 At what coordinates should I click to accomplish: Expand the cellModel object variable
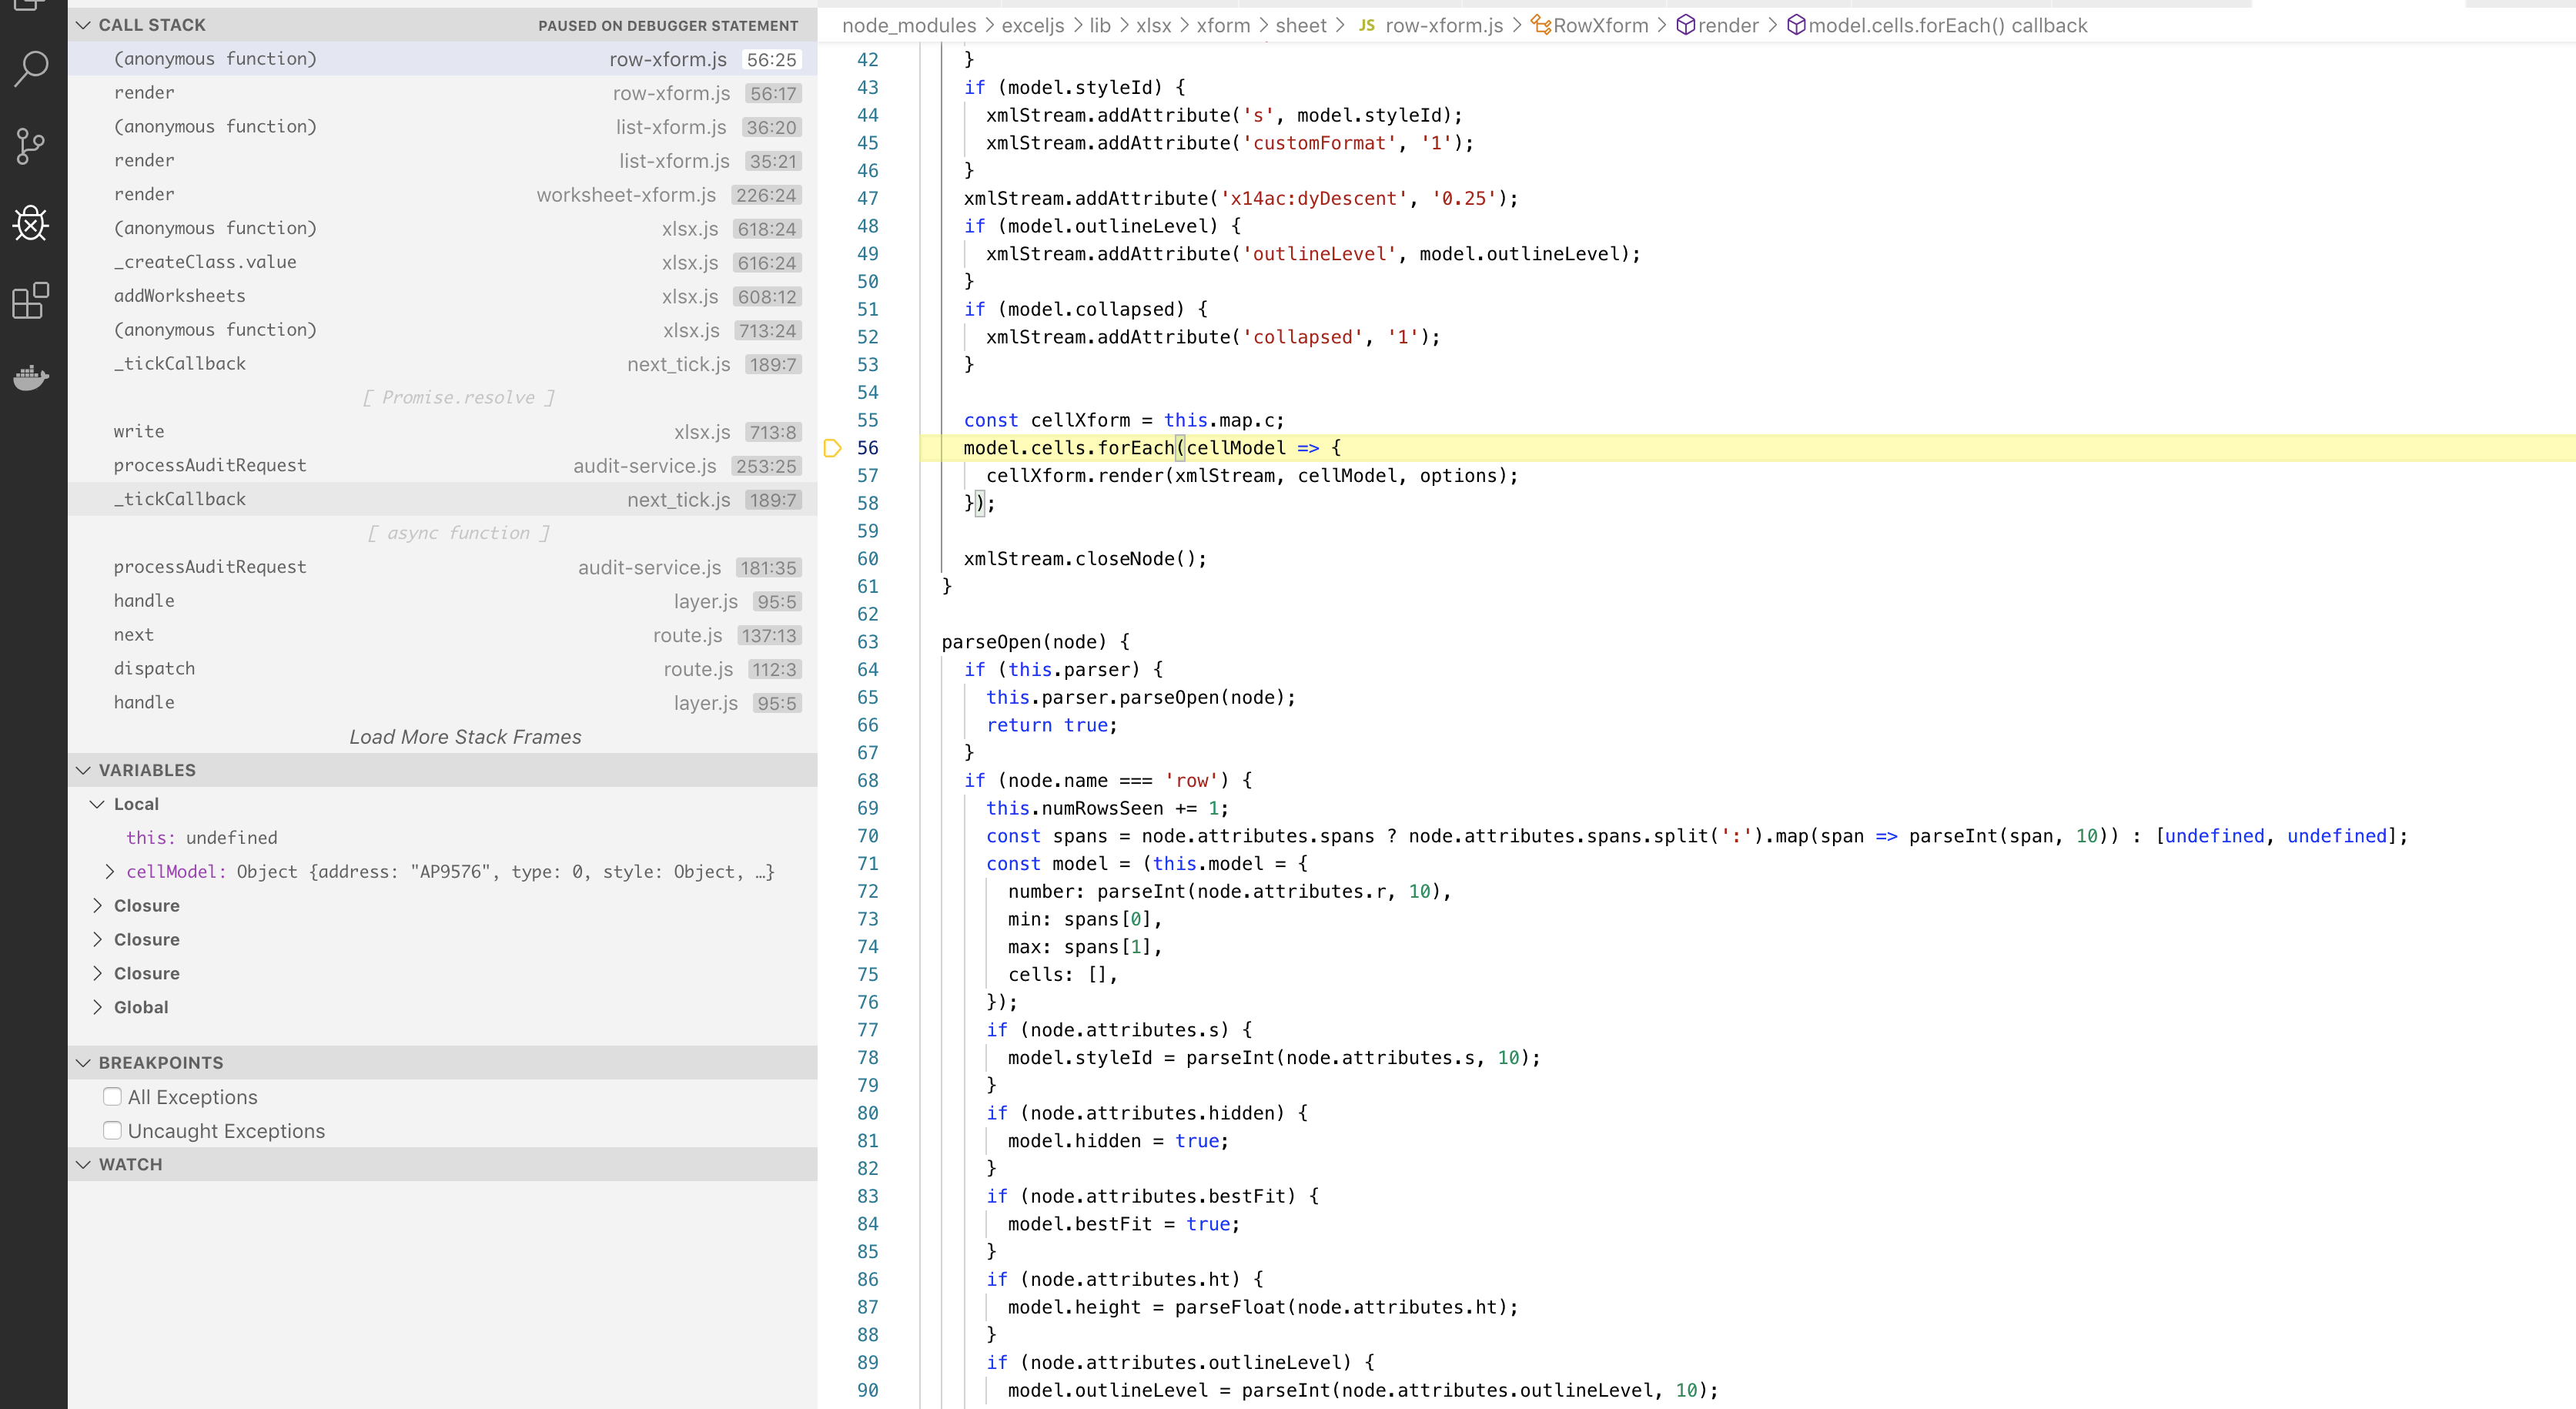pos(110,872)
